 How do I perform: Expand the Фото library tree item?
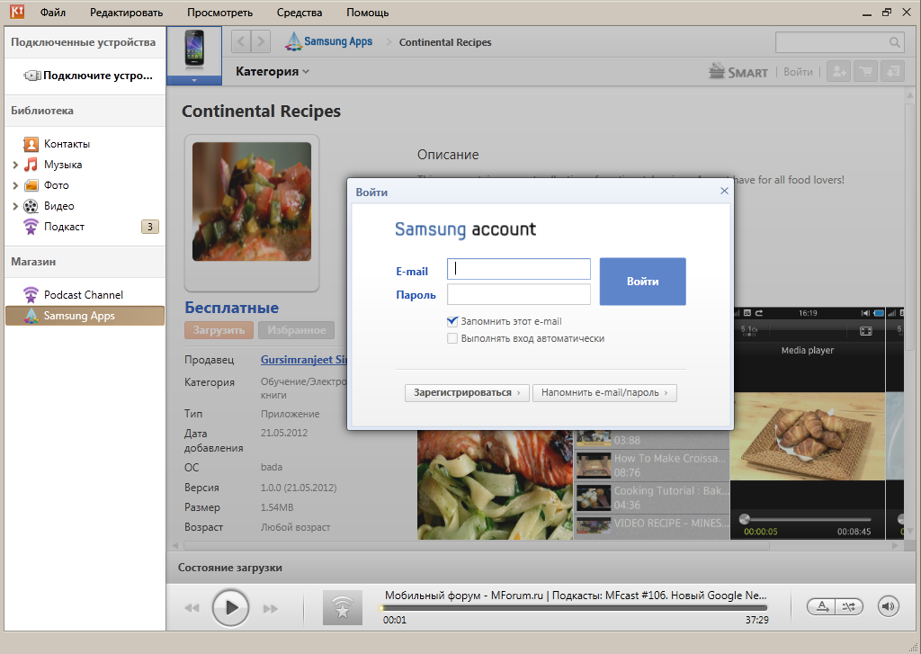point(15,185)
